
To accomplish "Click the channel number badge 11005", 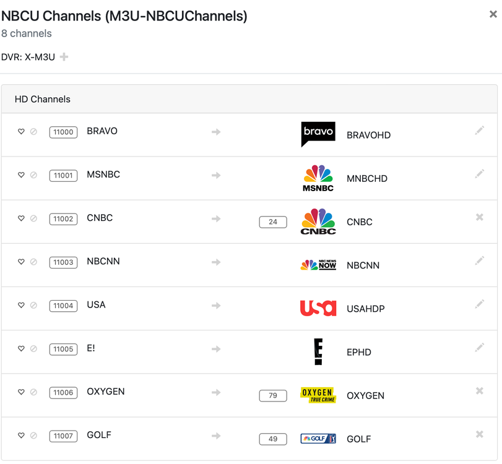I will (x=63, y=349).
